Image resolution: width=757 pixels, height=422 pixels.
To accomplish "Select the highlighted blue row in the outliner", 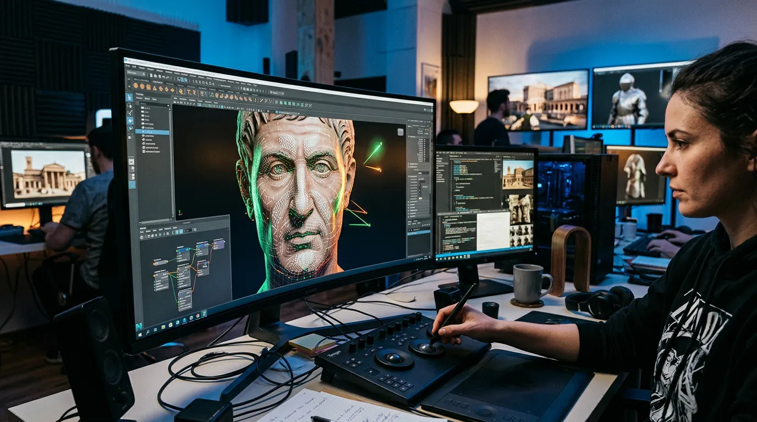I will pyautogui.click(x=152, y=132).
